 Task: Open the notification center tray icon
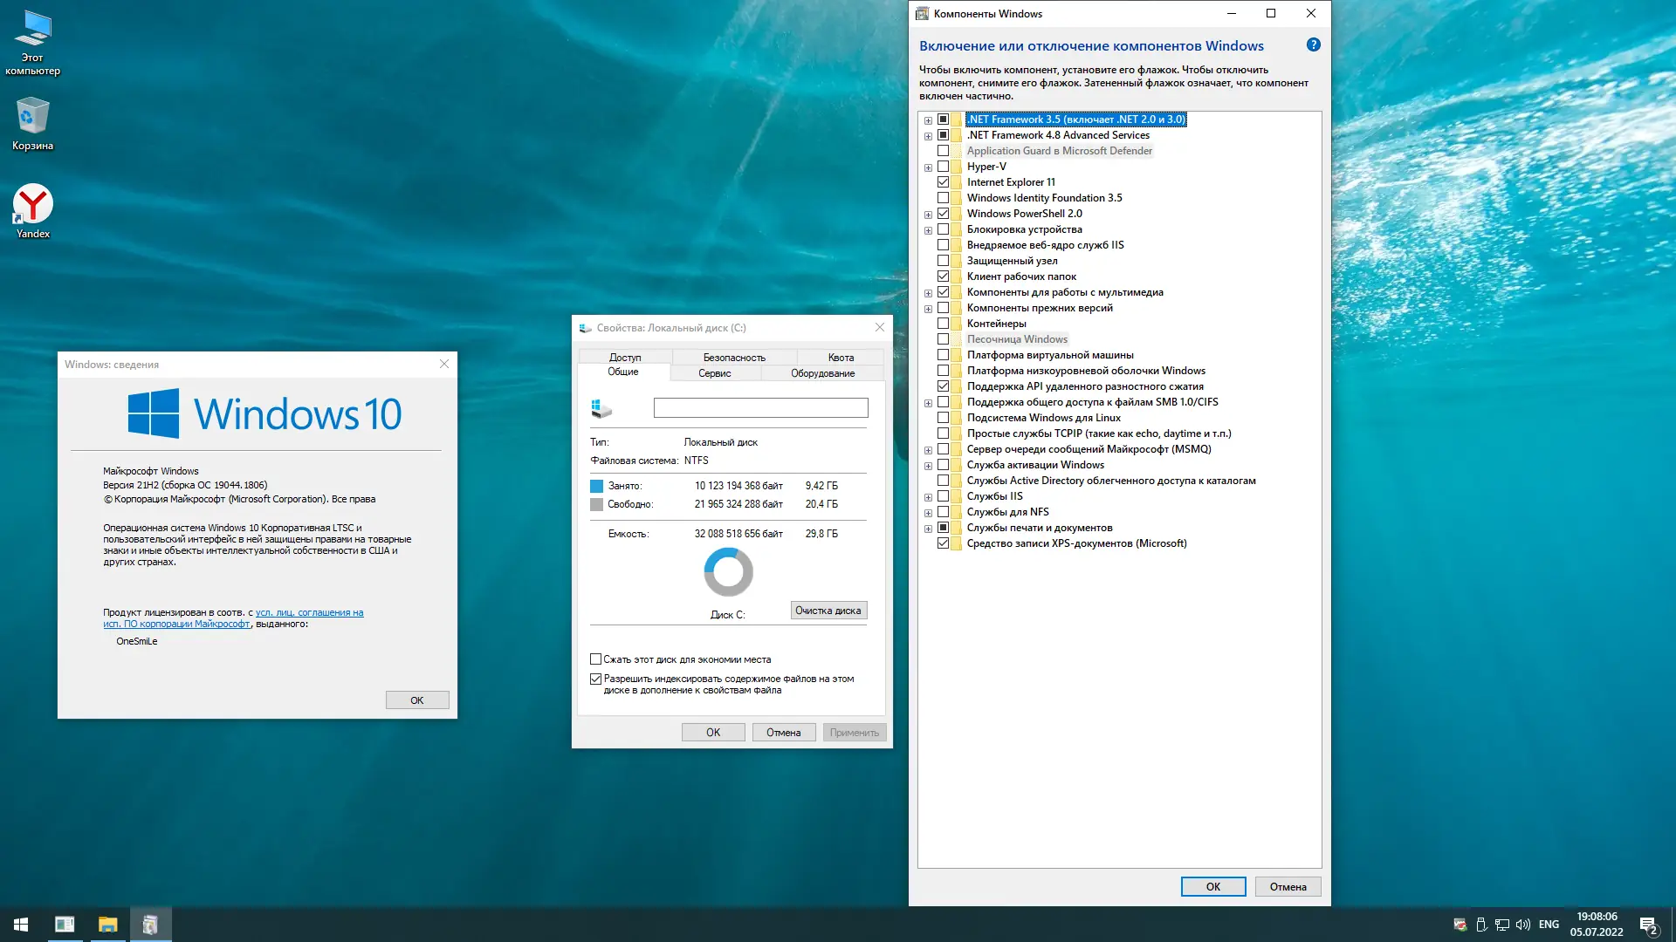tap(1648, 925)
